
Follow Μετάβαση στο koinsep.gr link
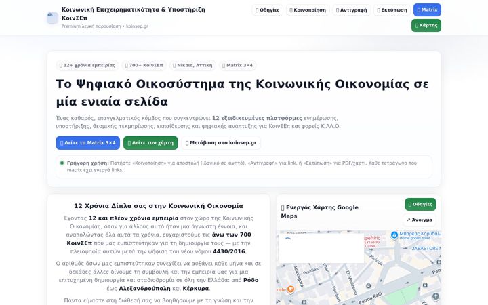(221, 143)
